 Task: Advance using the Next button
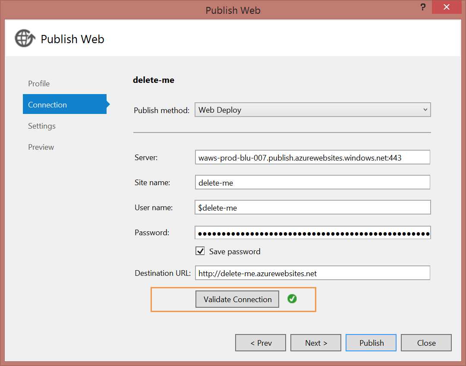tap(315, 342)
